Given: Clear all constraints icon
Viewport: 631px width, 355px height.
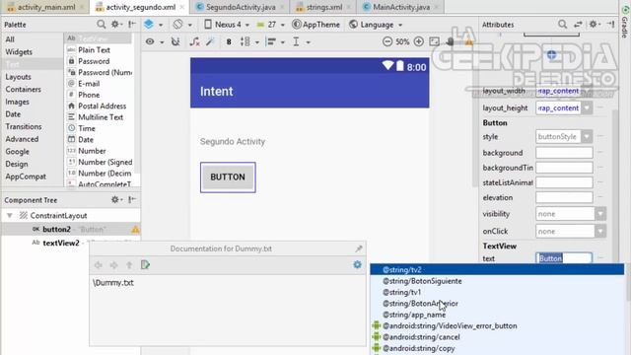Looking at the screenshot, I should [195, 41].
